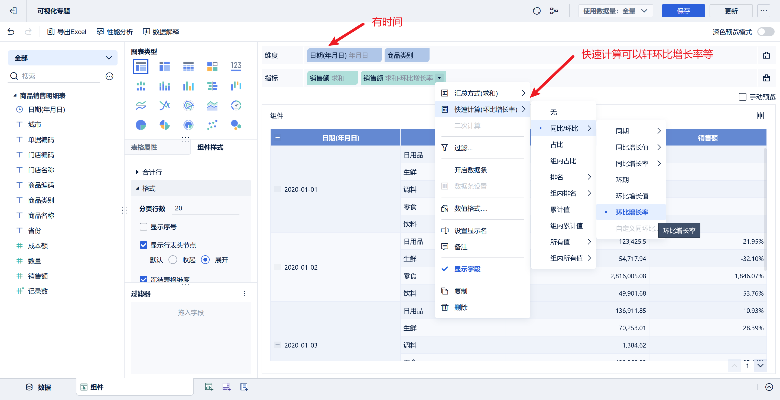Click the refresh circle icon in header

click(x=537, y=11)
